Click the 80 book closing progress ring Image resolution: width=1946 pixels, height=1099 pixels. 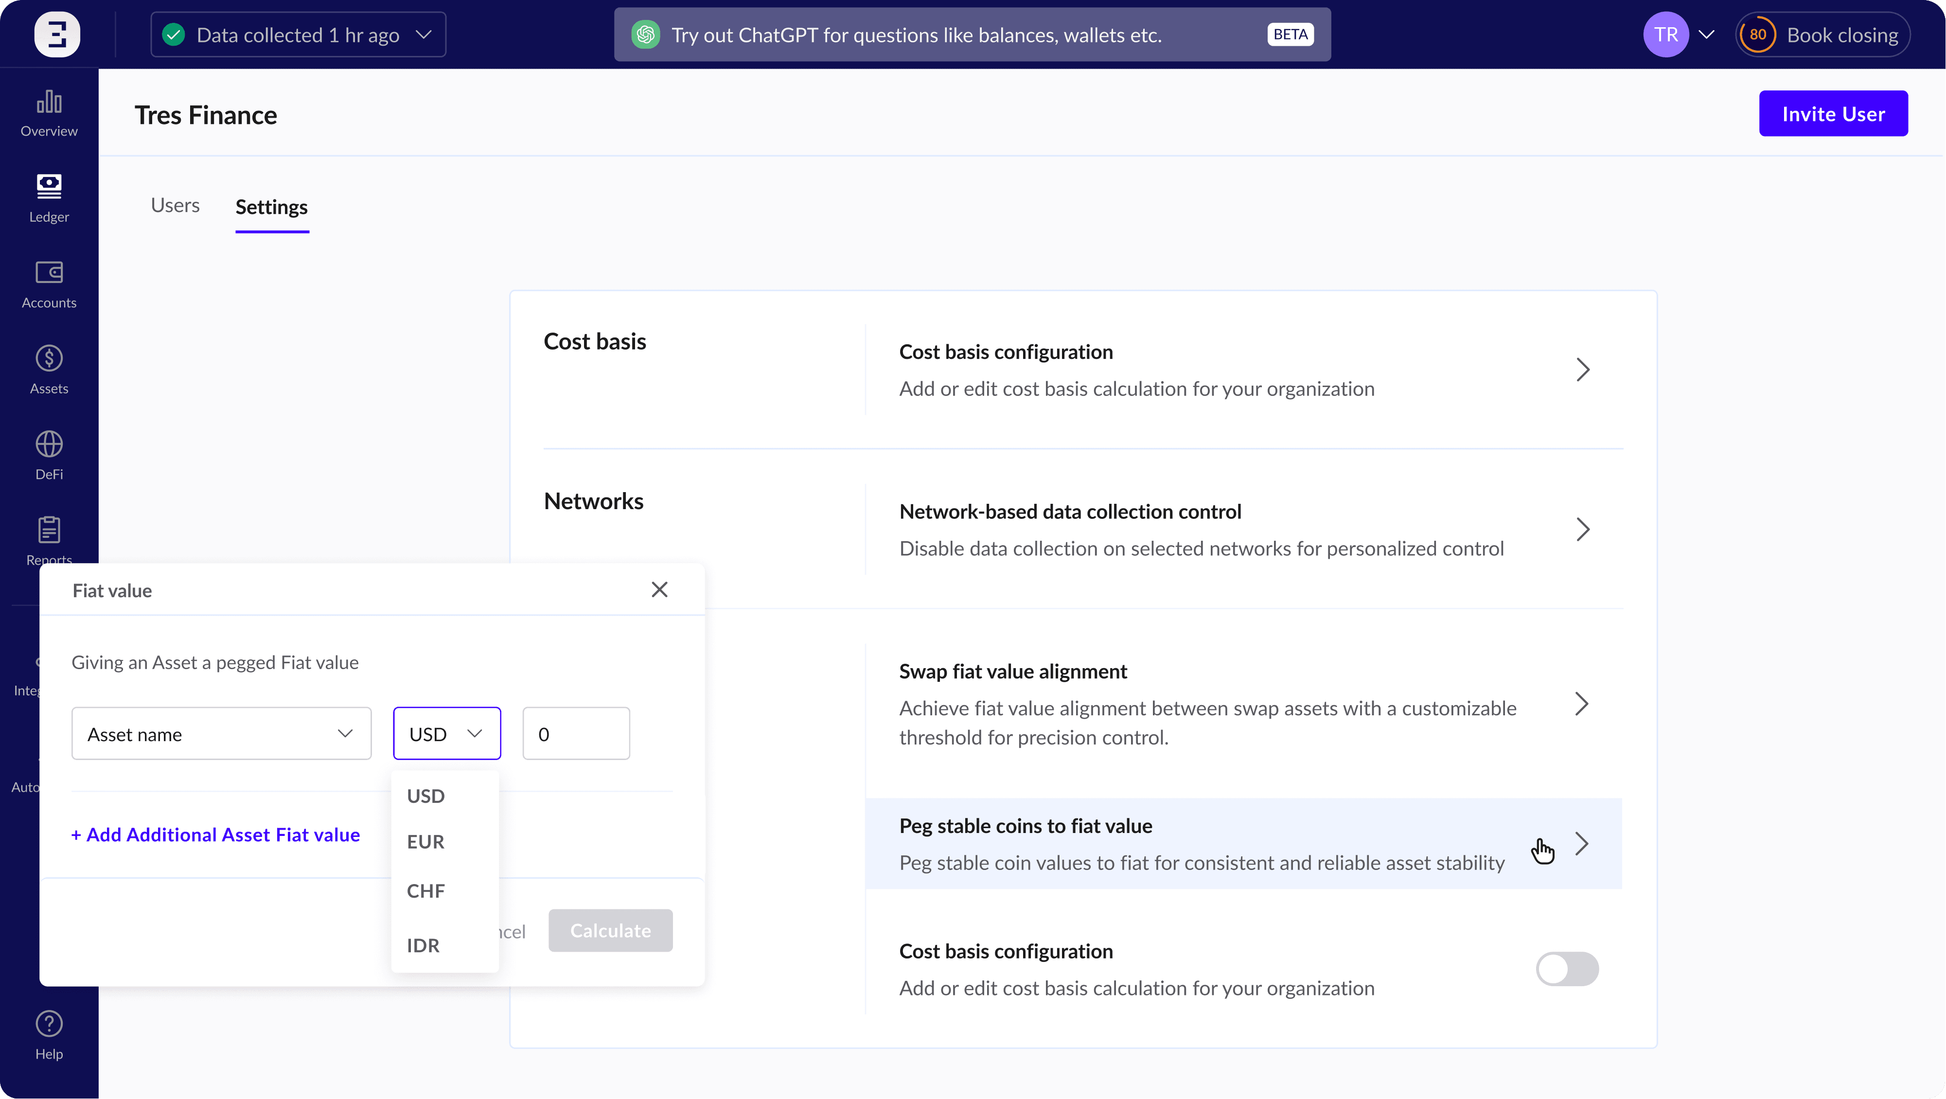[x=1758, y=35]
